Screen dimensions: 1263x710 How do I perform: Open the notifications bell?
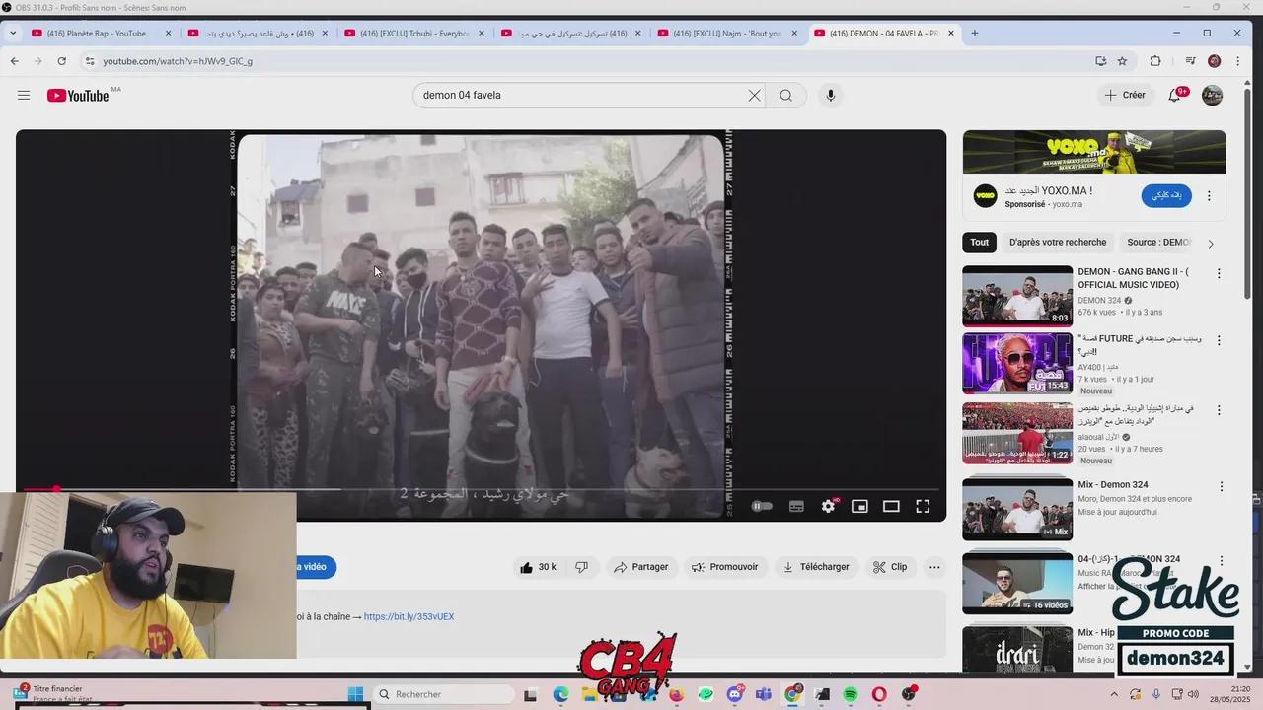(1174, 95)
